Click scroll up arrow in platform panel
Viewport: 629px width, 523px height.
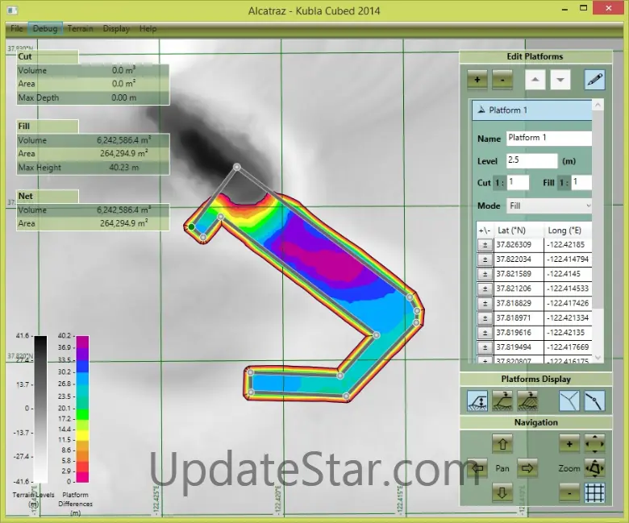598,105
